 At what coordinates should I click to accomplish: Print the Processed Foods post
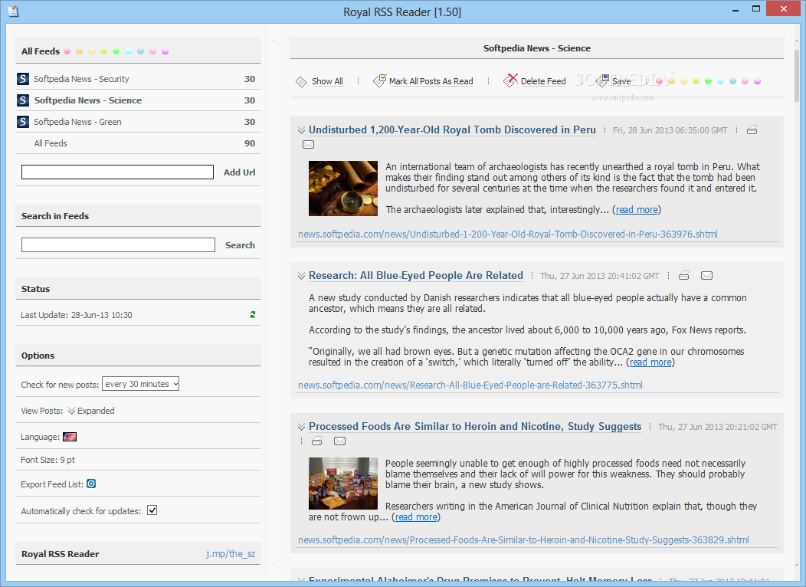[317, 441]
